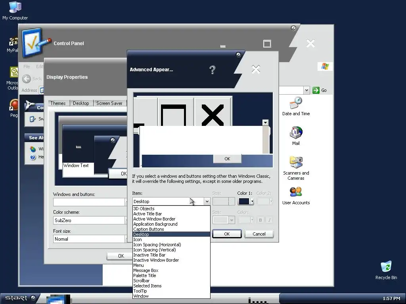The width and height of the screenshot is (406, 304).
Task: Select Icon Spacing (Vertical) from the list
Action: tap(171, 250)
